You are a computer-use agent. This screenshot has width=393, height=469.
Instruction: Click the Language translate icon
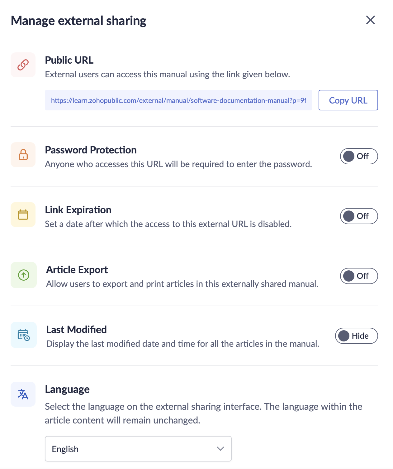pyautogui.click(x=23, y=394)
